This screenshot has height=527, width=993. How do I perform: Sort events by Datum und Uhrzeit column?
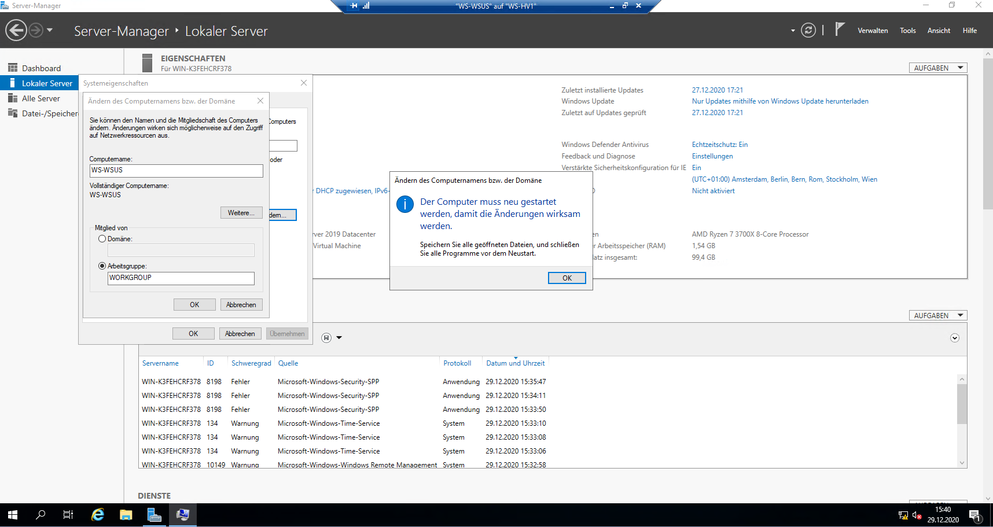pyautogui.click(x=515, y=363)
